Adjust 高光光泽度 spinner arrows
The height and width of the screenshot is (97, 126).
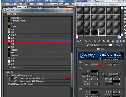[x=98, y=74]
